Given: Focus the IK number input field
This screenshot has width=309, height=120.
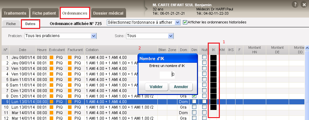Looking at the screenshot, I should (x=167, y=75).
